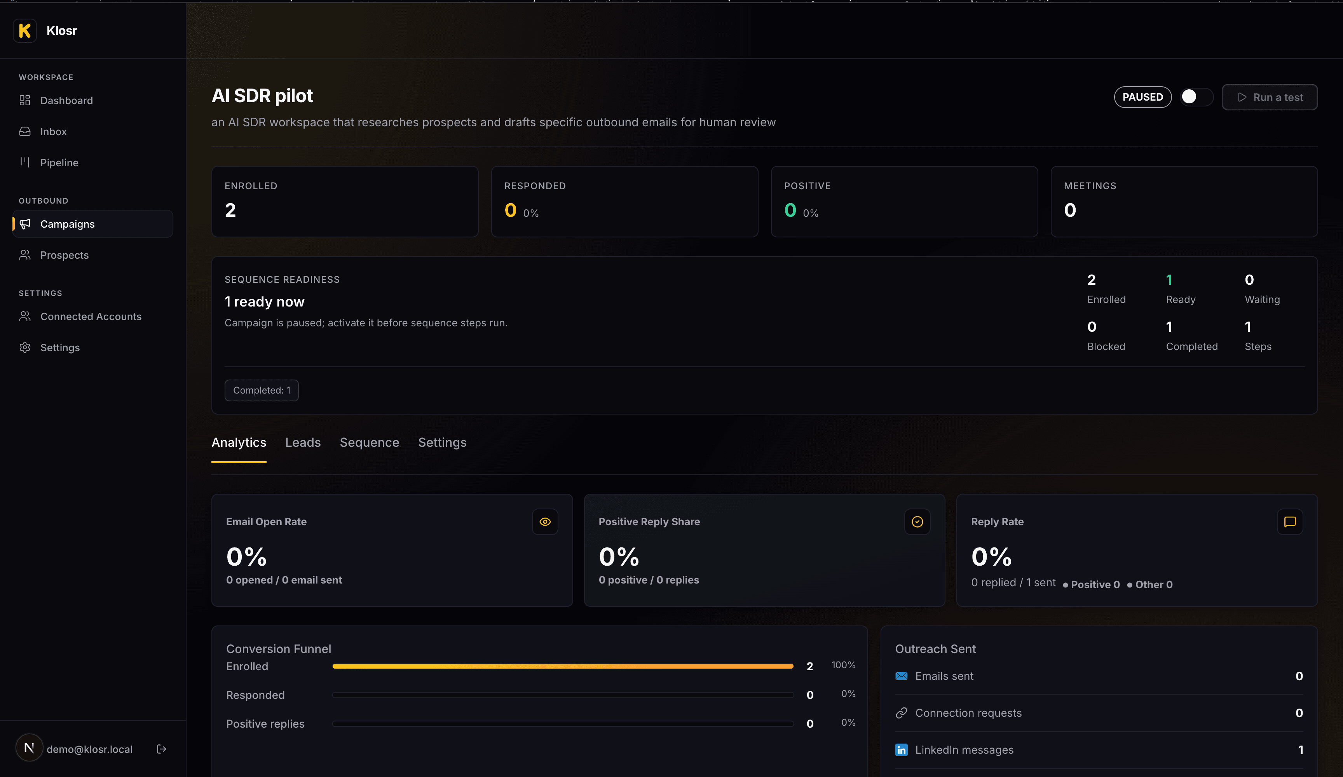This screenshot has width=1343, height=777.
Task: Open Connected Accounts settings
Action: tap(93, 316)
